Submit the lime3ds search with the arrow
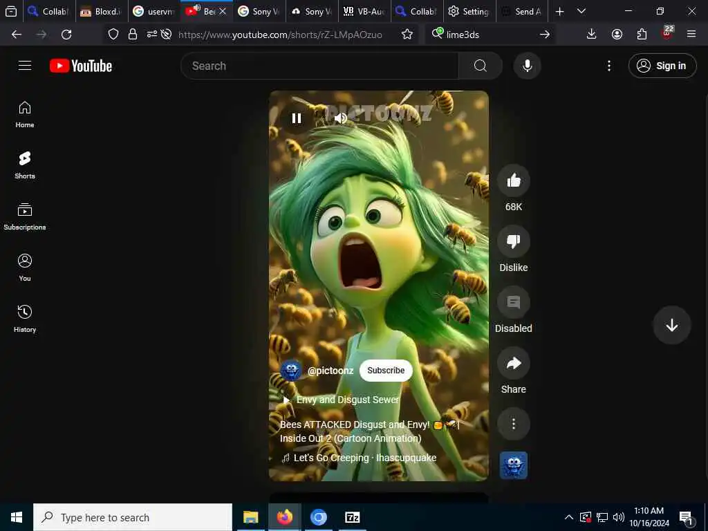708x531 pixels. [x=545, y=35]
